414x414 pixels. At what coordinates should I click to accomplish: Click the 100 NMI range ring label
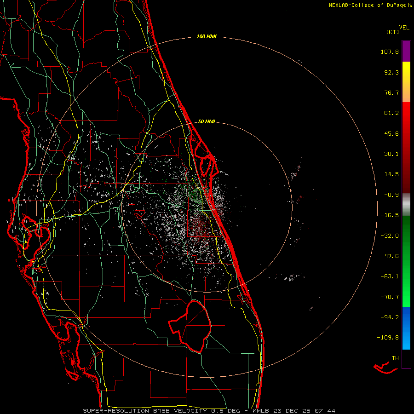pyautogui.click(x=207, y=36)
